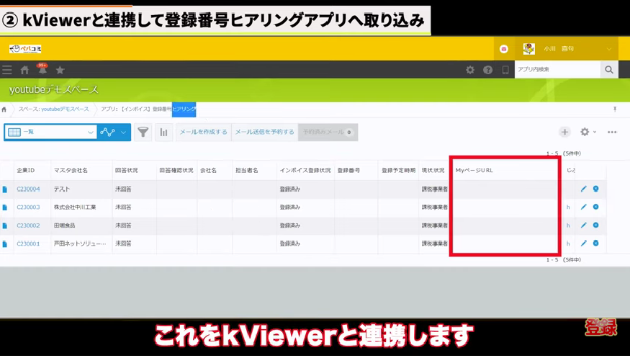Open the user account menu dropdown
Viewport: 630px width, 358px height.
click(x=609, y=49)
